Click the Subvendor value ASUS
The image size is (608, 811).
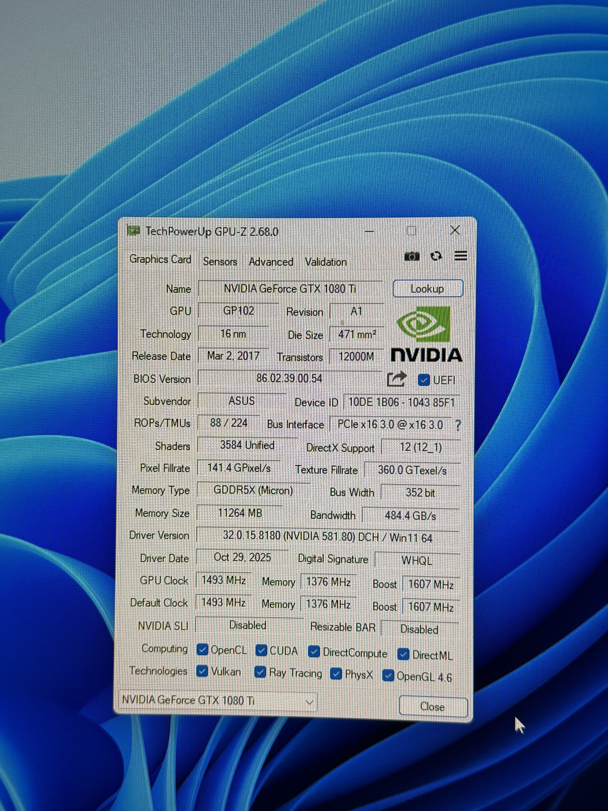click(x=241, y=401)
